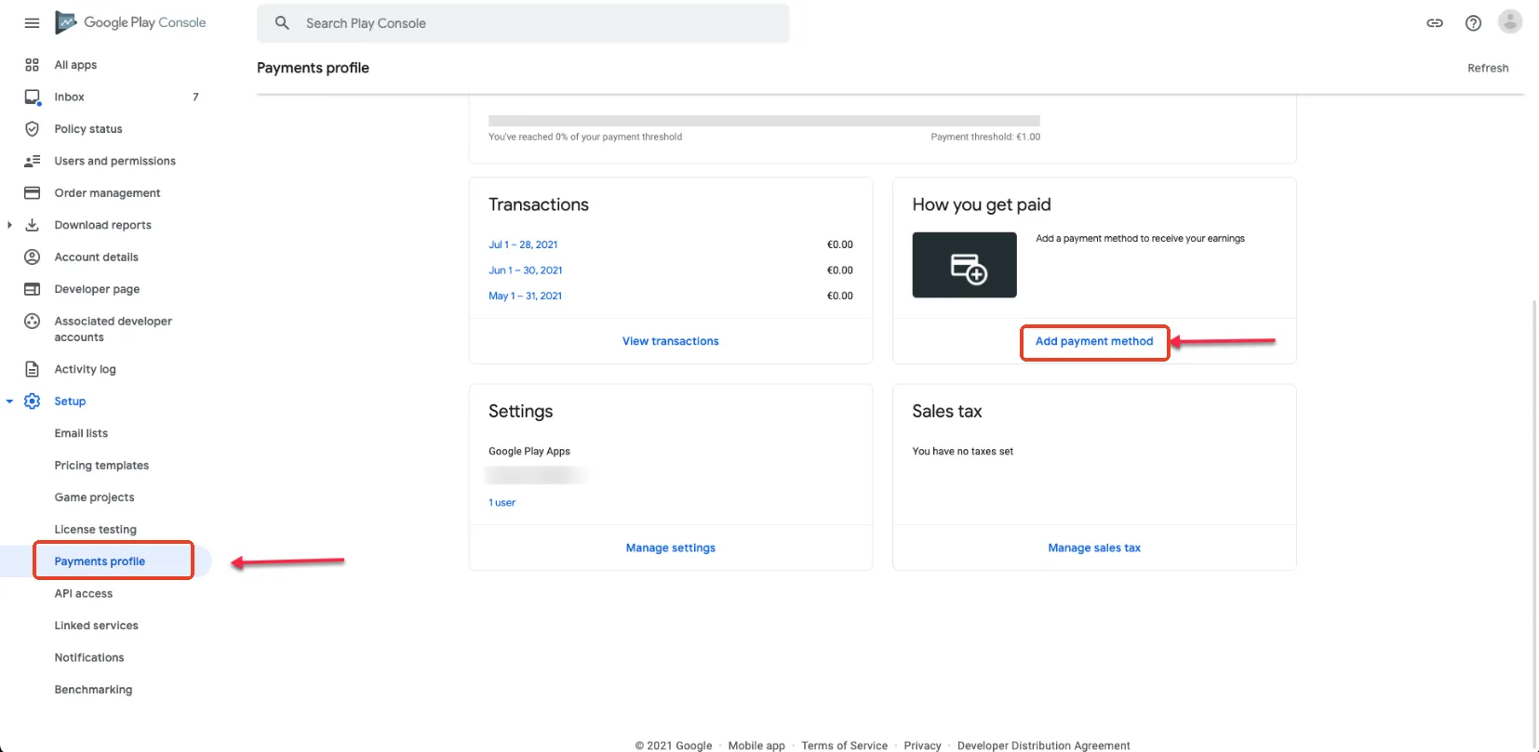The height and width of the screenshot is (752, 1539).
Task: Select Benchmarking under Setup
Action: point(93,690)
